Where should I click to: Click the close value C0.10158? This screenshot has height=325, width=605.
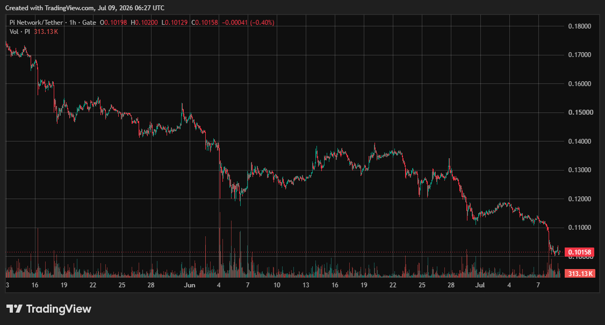tap(205, 23)
